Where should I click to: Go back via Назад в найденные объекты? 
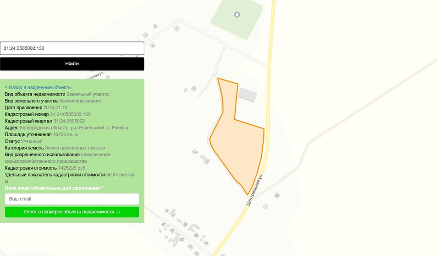point(38,87)
